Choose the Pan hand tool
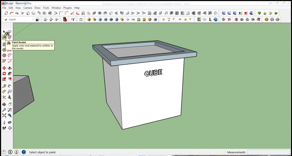292x156 pixels. tap(10, 104)
